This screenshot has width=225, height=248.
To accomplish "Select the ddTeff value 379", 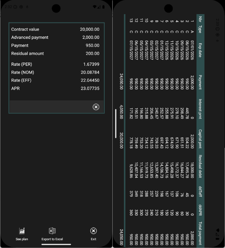I will pos(131,194).
